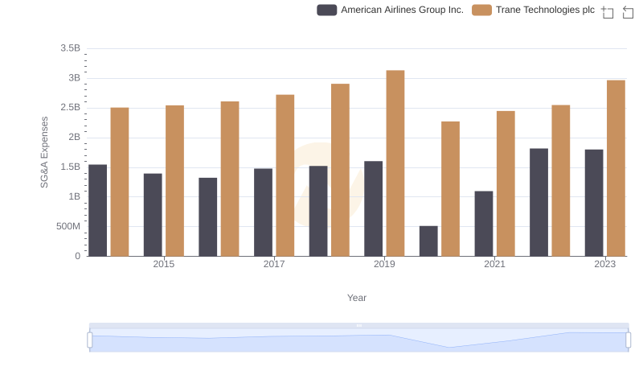Click the American Airlines bar for 2016

(x=208, y=217)
